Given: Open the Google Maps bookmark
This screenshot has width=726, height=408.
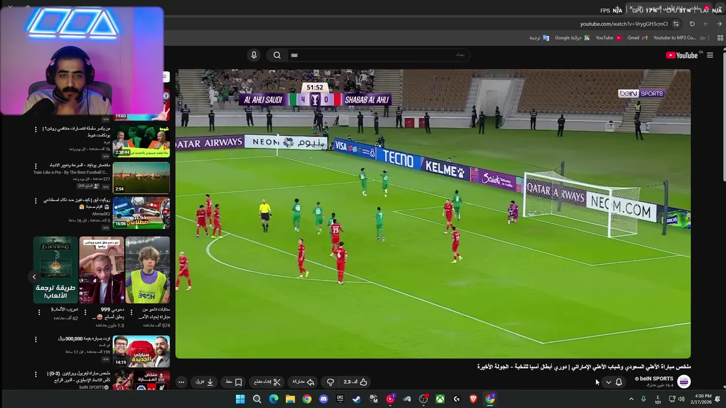Looking at the screenshot, I should click(572, 38).
